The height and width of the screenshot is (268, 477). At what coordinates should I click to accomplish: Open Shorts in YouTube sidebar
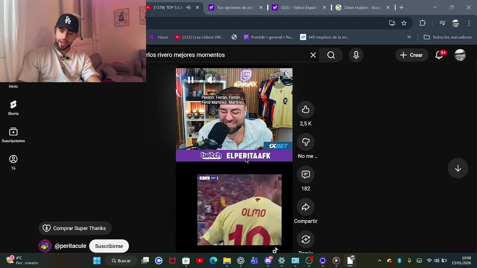coord(13,108)
